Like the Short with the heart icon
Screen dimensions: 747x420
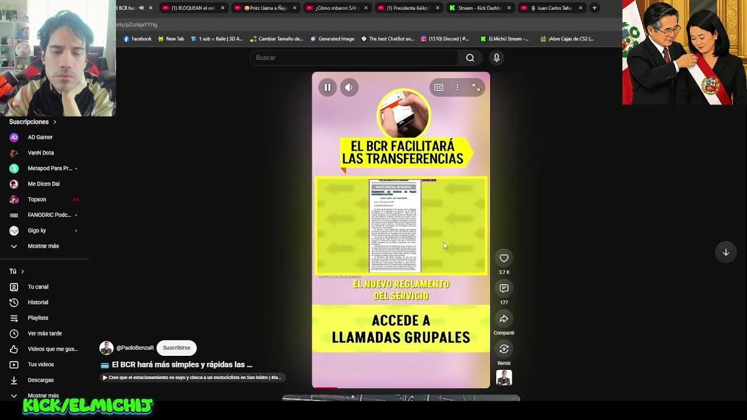[x=504, y=258]
